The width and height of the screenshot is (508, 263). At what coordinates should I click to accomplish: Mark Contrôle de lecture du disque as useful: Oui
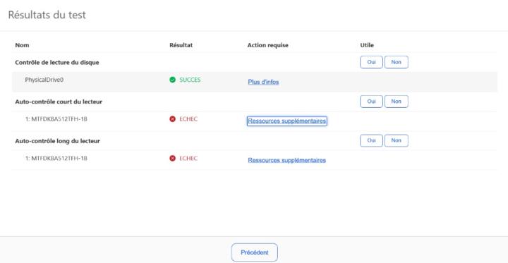[x=371, y=62]
